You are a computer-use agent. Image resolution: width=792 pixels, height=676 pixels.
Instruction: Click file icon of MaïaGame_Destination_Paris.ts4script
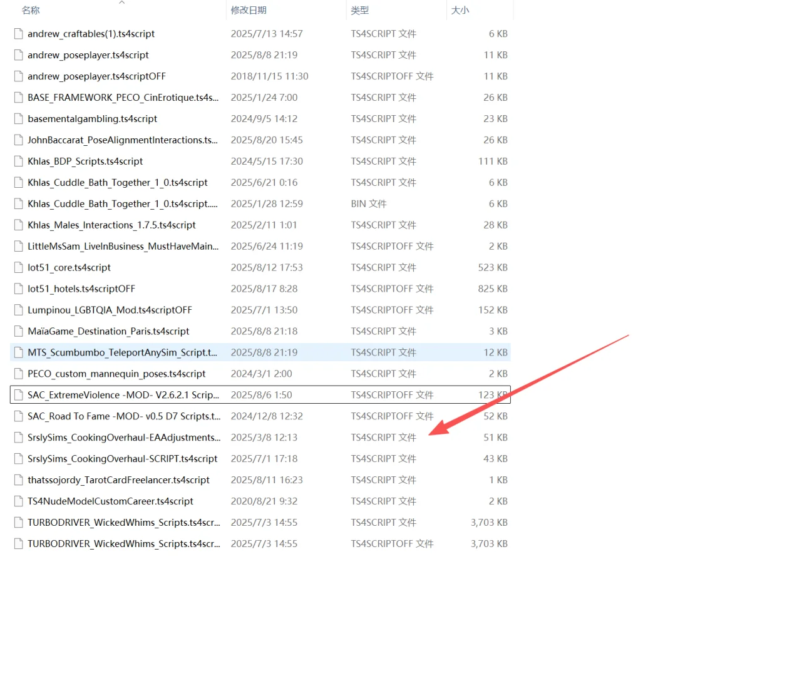tap(19, 332)
